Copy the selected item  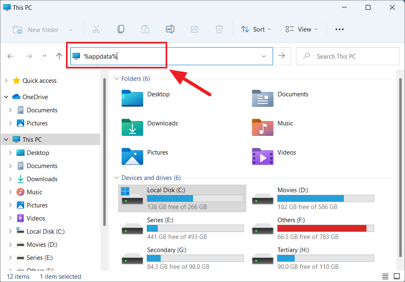pyautogui.click(x=121, y=29)
